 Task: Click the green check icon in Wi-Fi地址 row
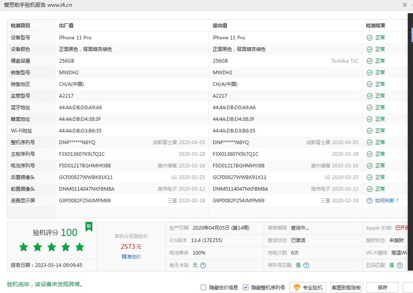370,131
